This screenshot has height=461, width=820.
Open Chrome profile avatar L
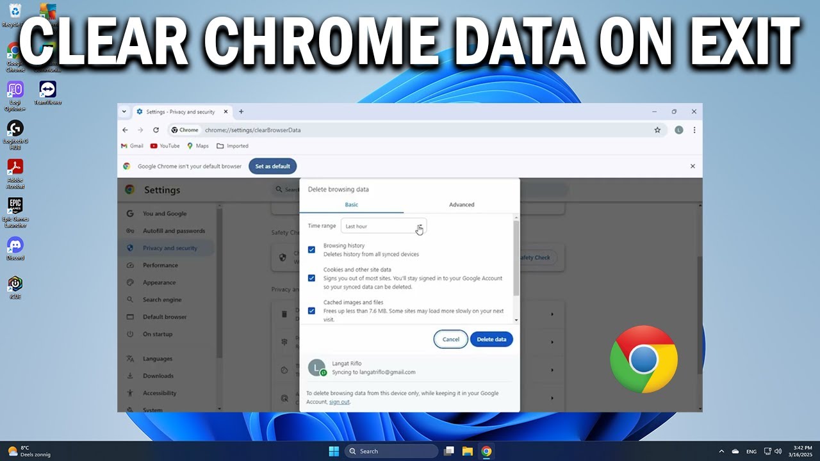679,130
